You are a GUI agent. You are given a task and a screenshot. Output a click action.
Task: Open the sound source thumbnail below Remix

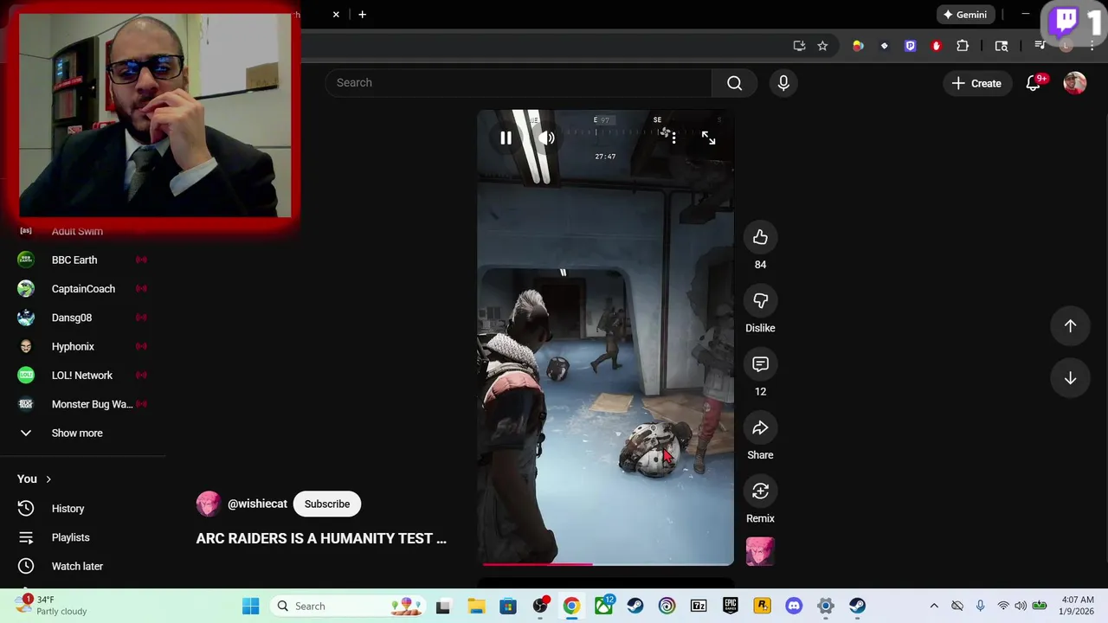pos(760,551)
